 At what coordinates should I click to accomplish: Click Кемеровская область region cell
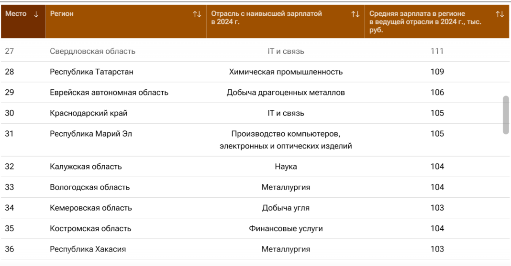pos(91,208)
